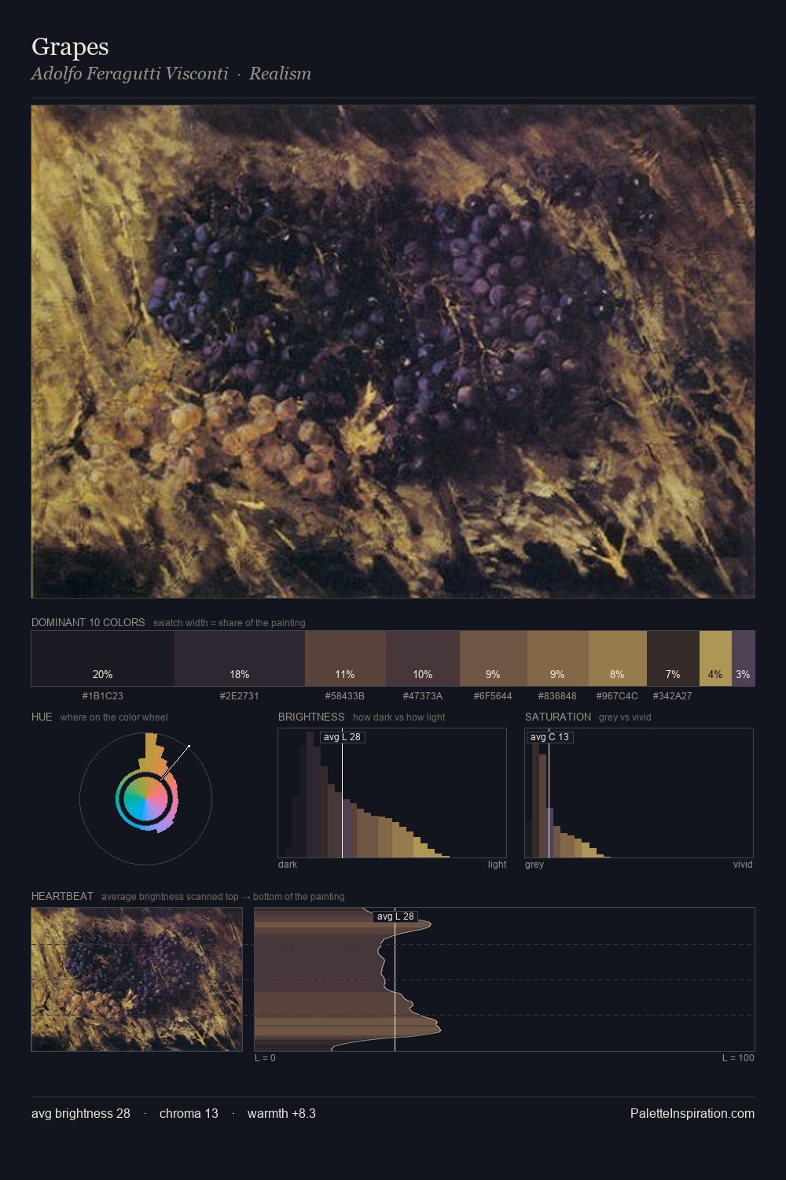Image resolution: width=786 pixels, height=1180 pixels.
Task: Click 'avg L 28' label in Brightness chart
Action: (x=342, y=737)
